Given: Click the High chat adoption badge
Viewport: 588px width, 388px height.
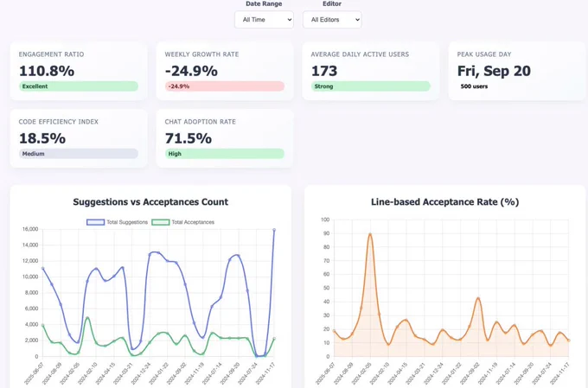Looking at the screenshot, I should point(224,154).
